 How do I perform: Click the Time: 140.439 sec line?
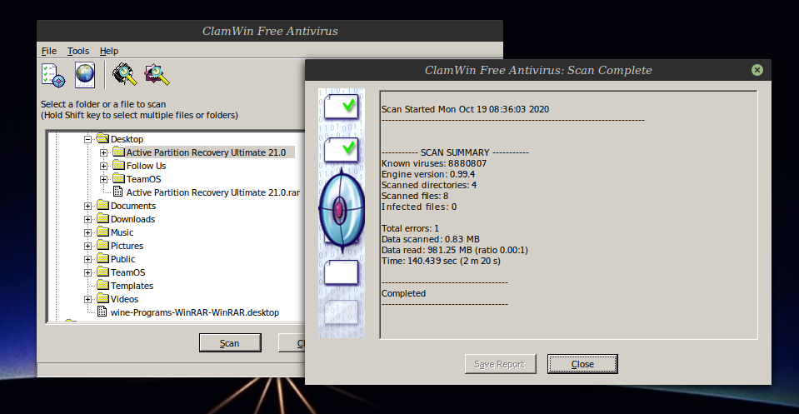pyautogui.click(x=441, y=261)
